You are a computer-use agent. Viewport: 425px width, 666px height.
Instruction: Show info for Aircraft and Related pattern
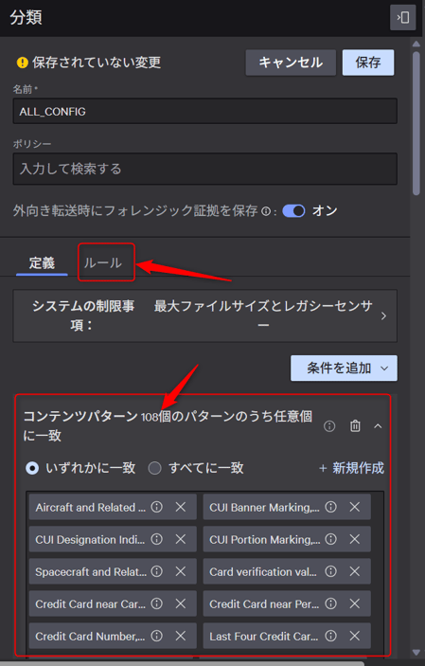157,507
